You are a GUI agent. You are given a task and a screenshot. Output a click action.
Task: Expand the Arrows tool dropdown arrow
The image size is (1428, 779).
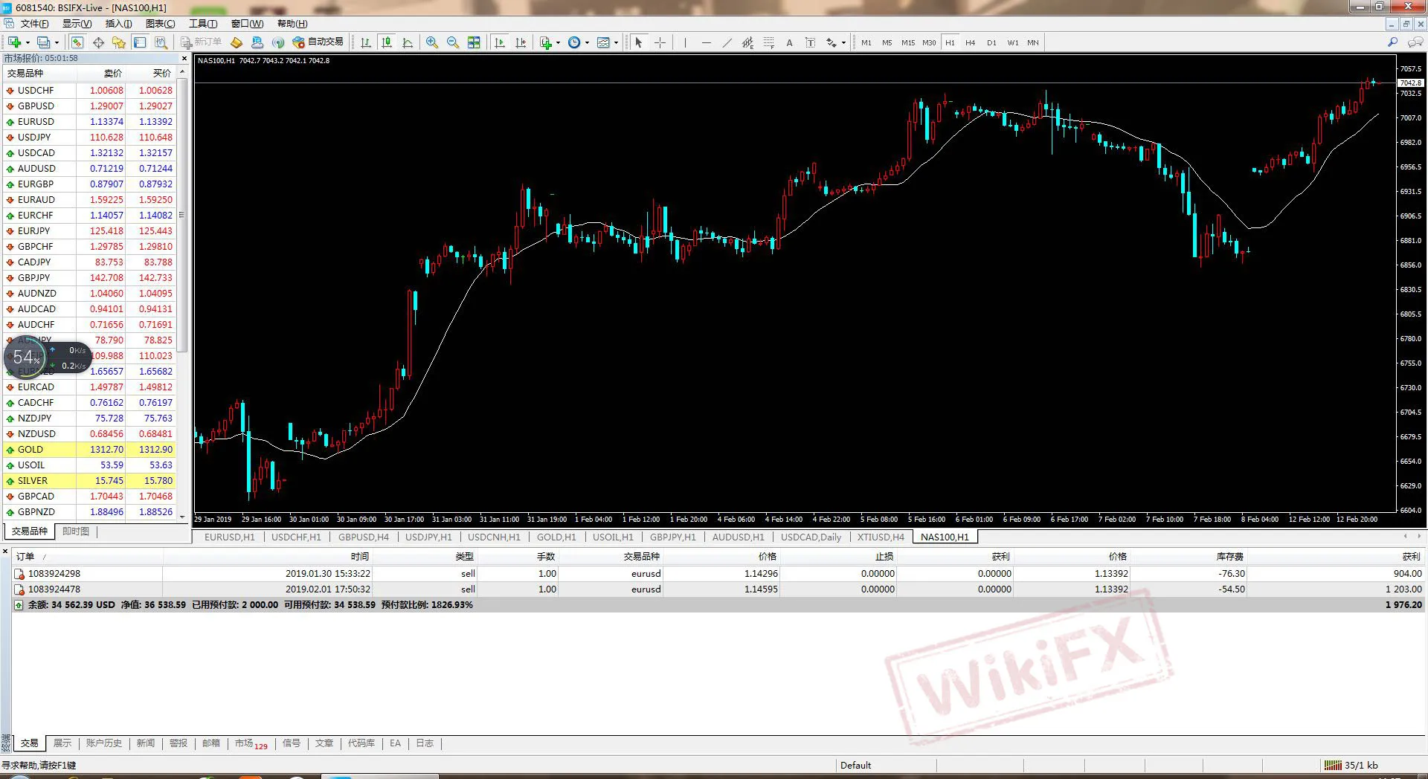click(843, 43)
